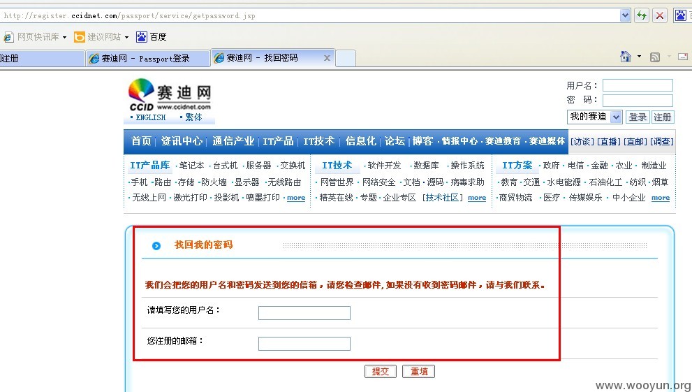Click the 提交 submit button

point(381,371)
